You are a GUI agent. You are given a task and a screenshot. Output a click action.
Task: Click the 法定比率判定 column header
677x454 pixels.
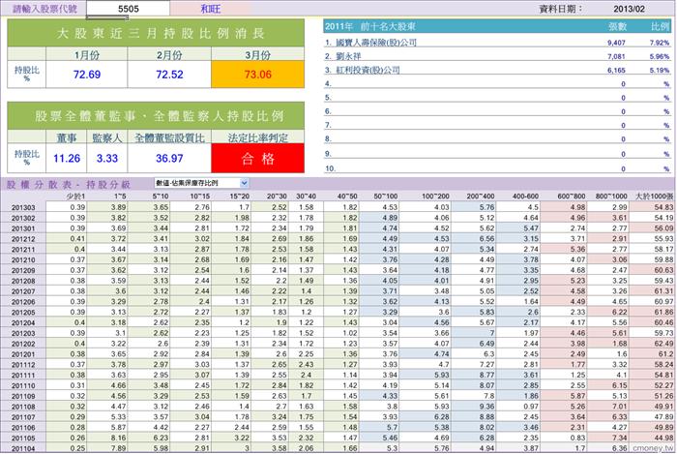click(258, 137)
